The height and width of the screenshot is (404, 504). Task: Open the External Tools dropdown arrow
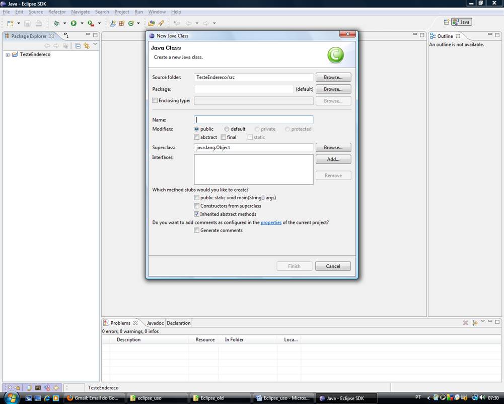tap(99, 23)
